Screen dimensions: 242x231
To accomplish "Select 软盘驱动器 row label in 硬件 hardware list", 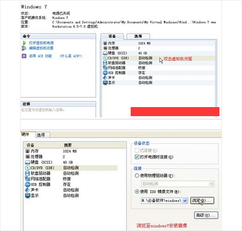I will coord(41,173).
